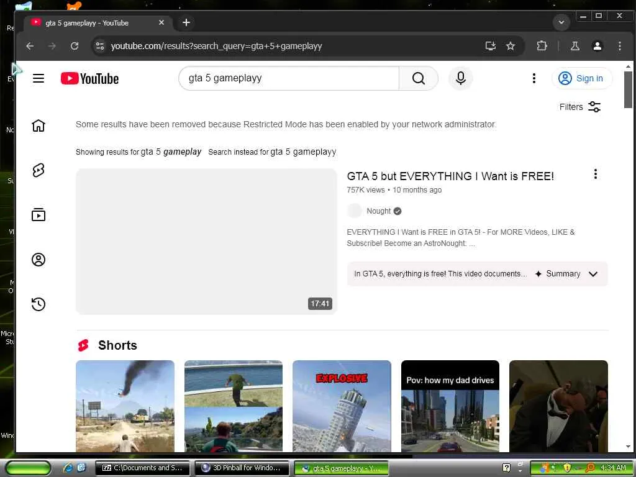This screenshot has width=636, height=477.
Task: Click the scrollbar down arrow
Action: pos(628,447)
